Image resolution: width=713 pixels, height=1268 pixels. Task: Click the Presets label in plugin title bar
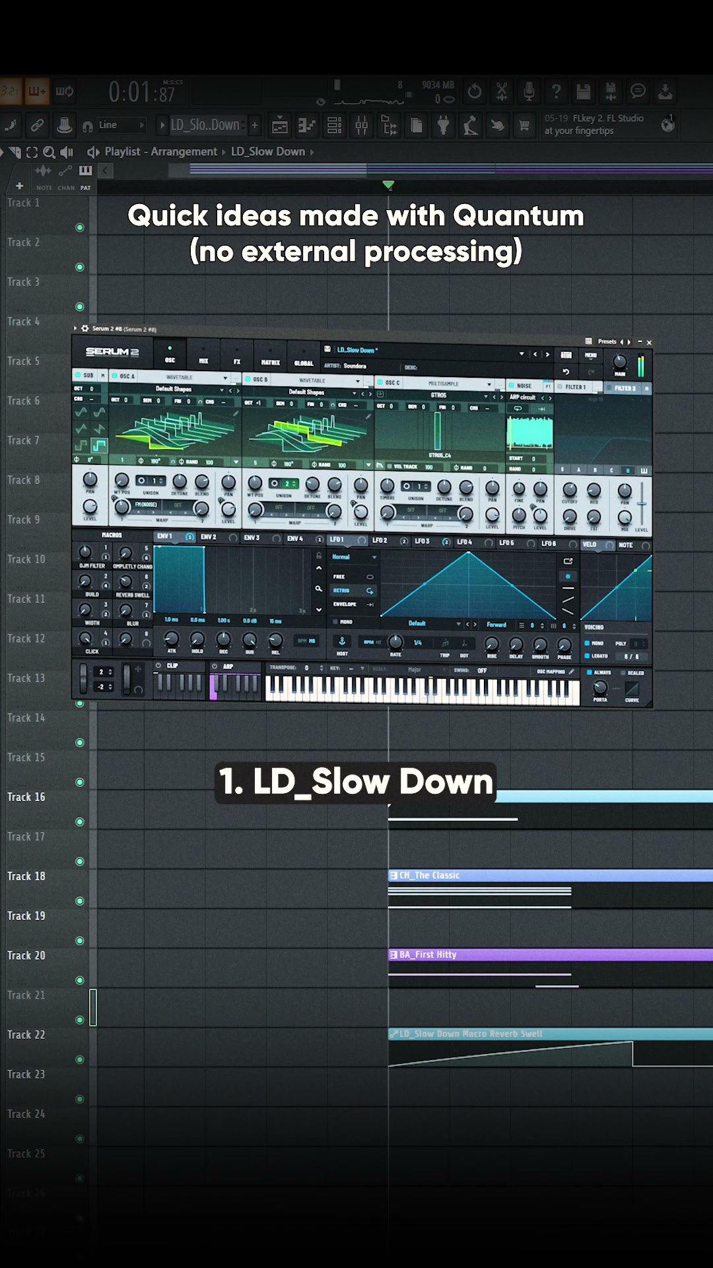click(607, 341)
